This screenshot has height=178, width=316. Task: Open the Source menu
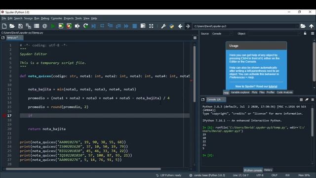pos(28,18)
